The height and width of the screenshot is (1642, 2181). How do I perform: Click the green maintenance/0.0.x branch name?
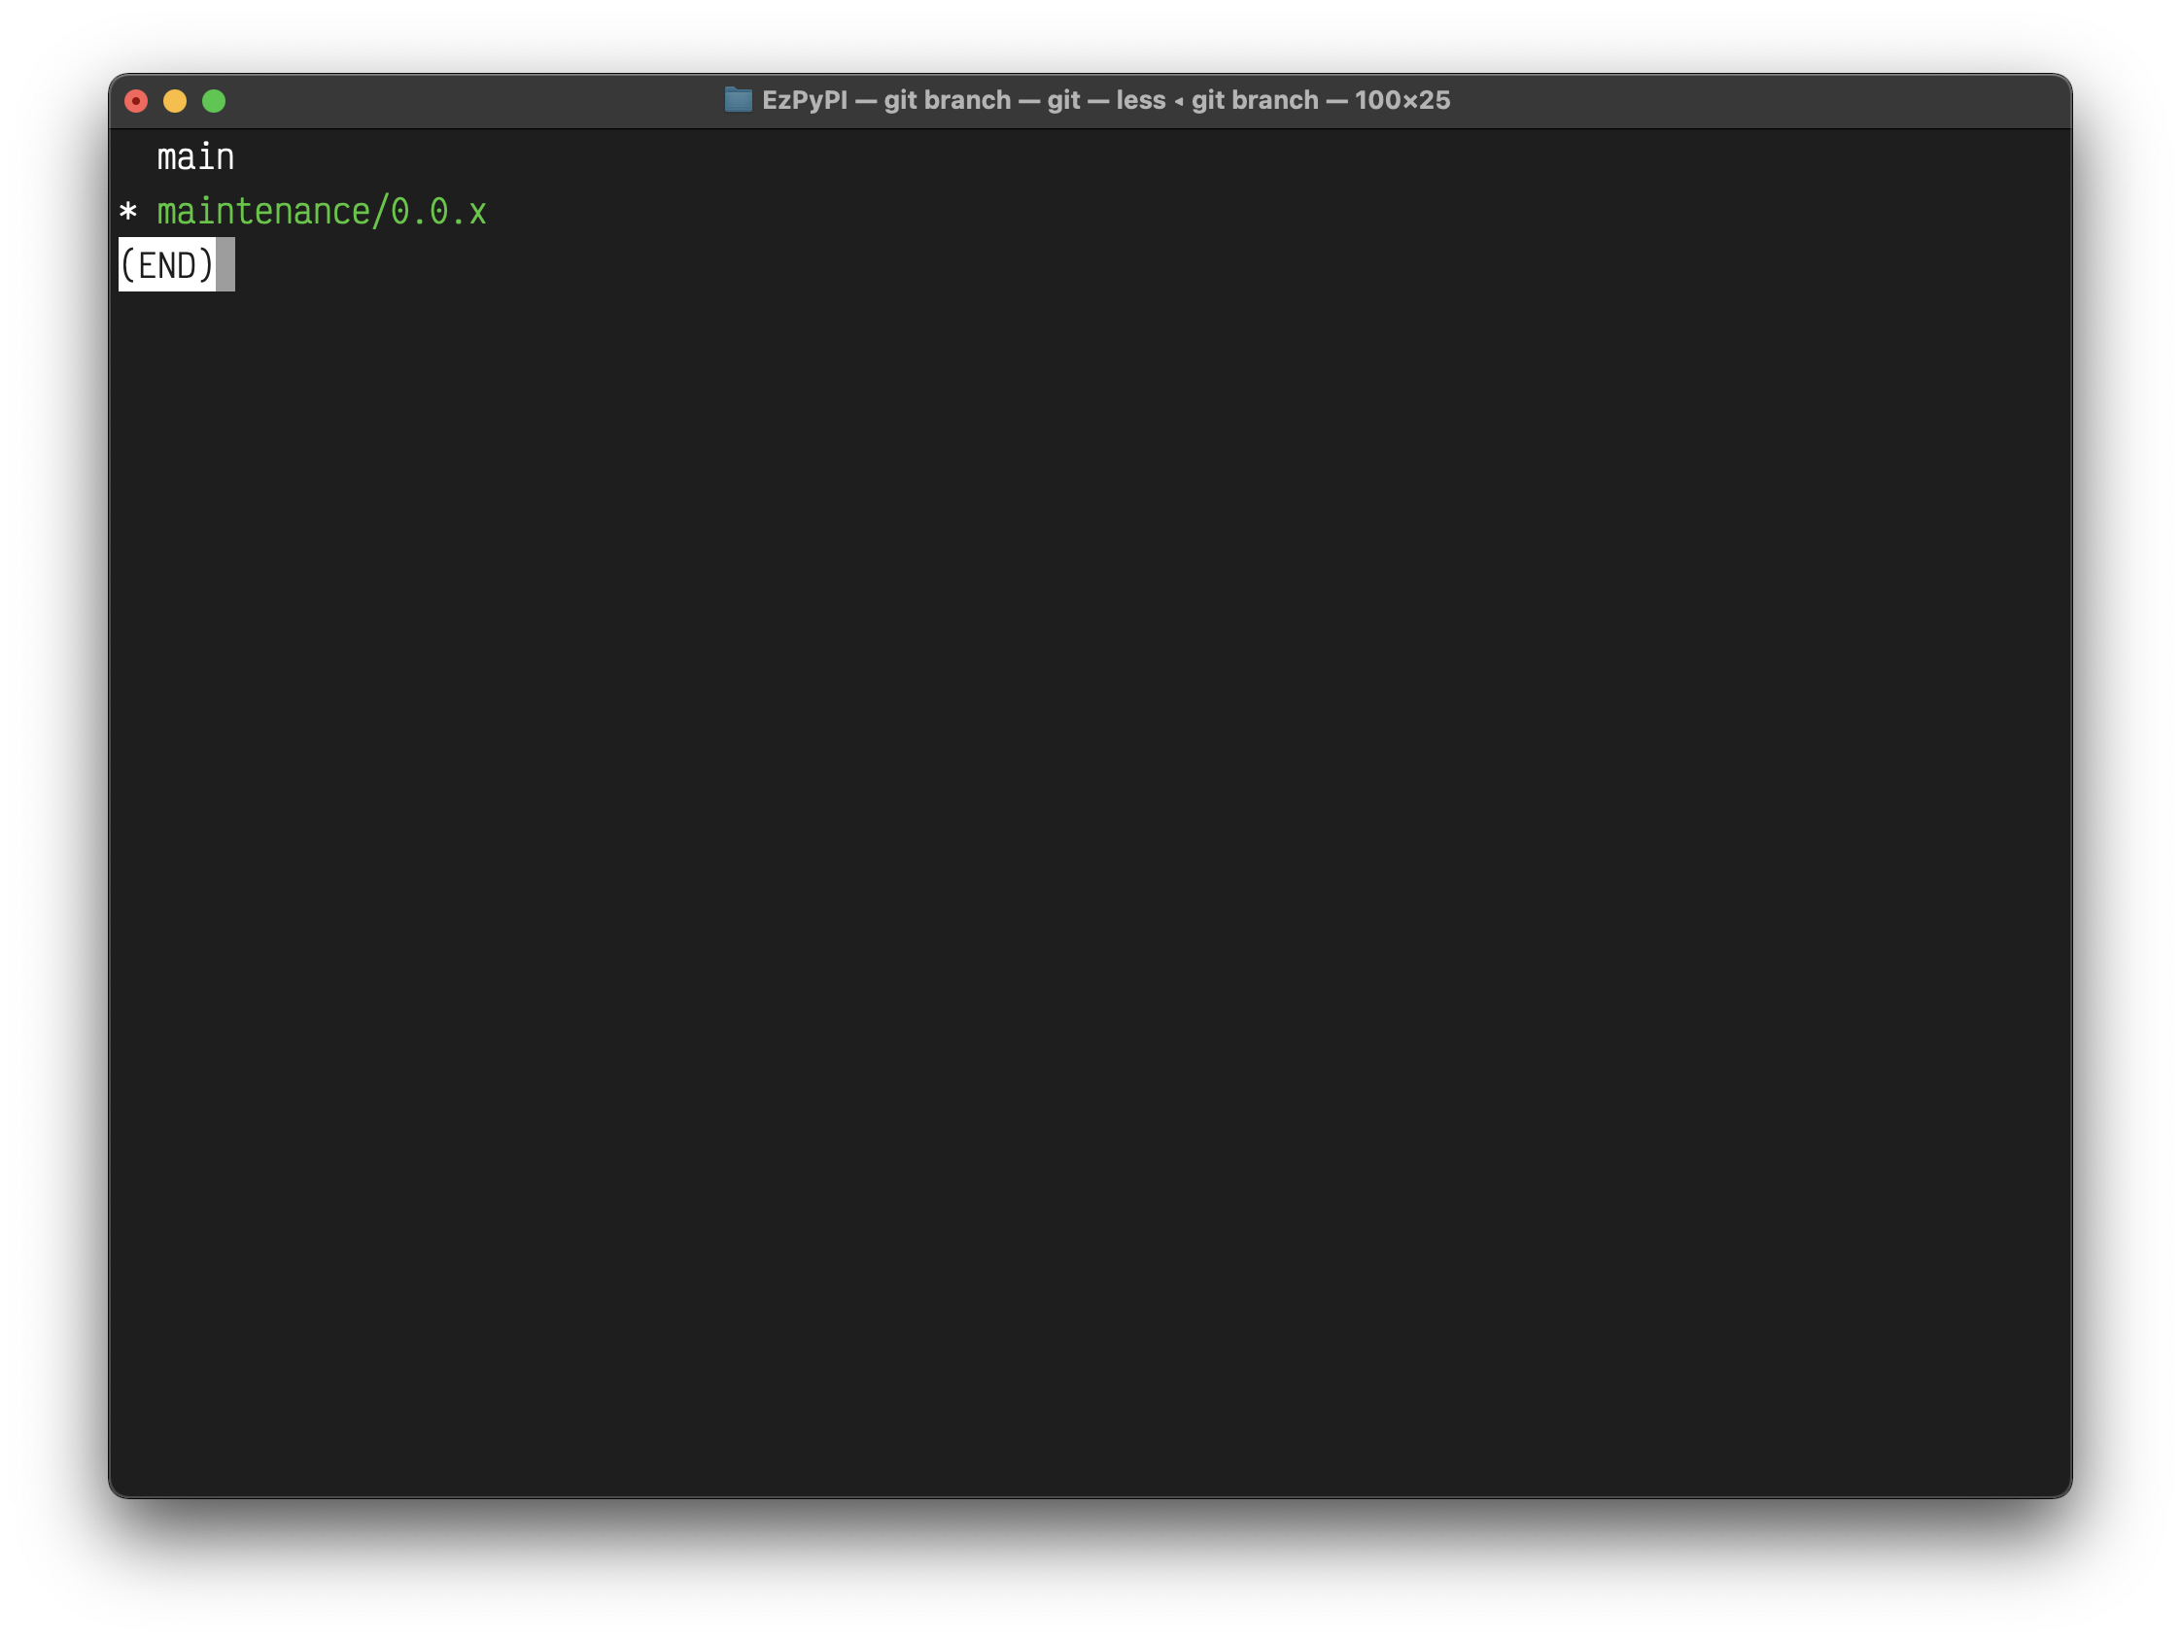click(x=322, y=212)
